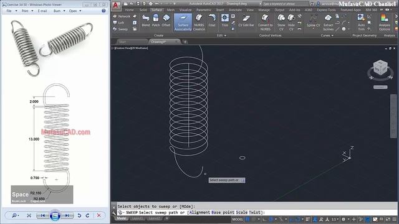
Task: Click the Base point option in command line
Action: pos(223,212)
